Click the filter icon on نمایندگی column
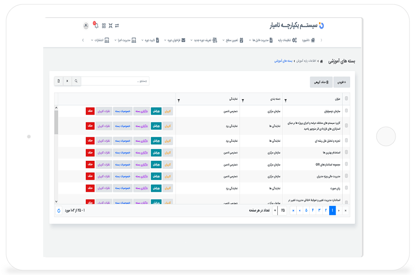Viewport: 416px width, 275px height. coord(179,100)
